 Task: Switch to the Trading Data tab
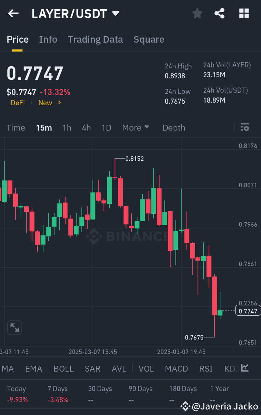[x=95, y=39]
